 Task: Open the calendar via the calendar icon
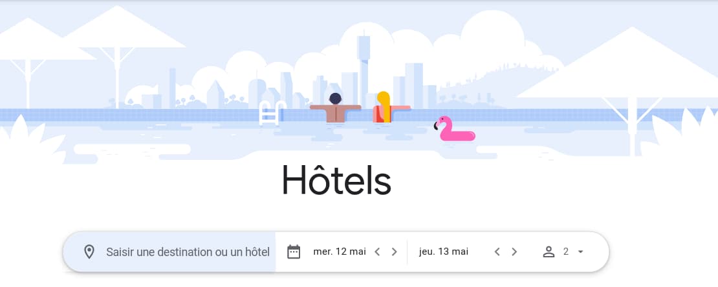tap(294, 252)
